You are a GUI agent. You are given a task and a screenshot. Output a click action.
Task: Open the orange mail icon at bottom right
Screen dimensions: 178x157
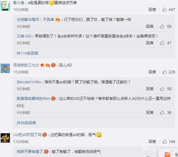[x=167, y=155]
